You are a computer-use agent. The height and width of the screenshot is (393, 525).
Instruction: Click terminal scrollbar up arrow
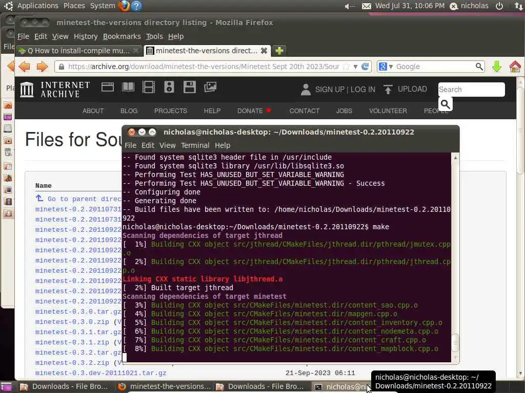pos(455,158)
